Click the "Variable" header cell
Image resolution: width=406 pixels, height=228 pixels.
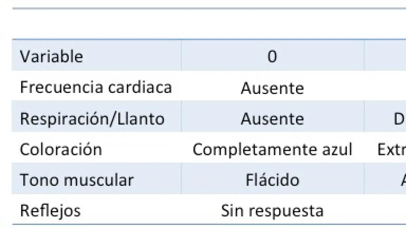pyautogui.click(x=51, y=56)
